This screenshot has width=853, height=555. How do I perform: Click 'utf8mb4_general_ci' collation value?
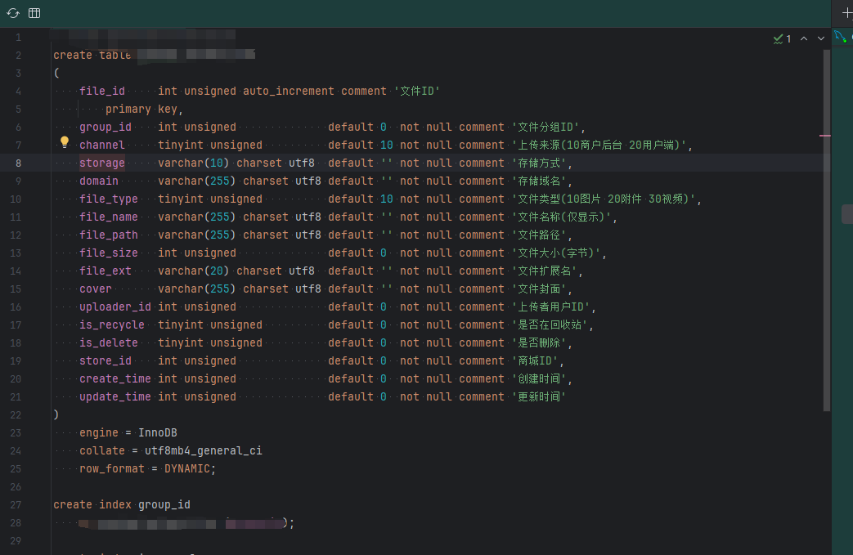(x=204, y=450)
